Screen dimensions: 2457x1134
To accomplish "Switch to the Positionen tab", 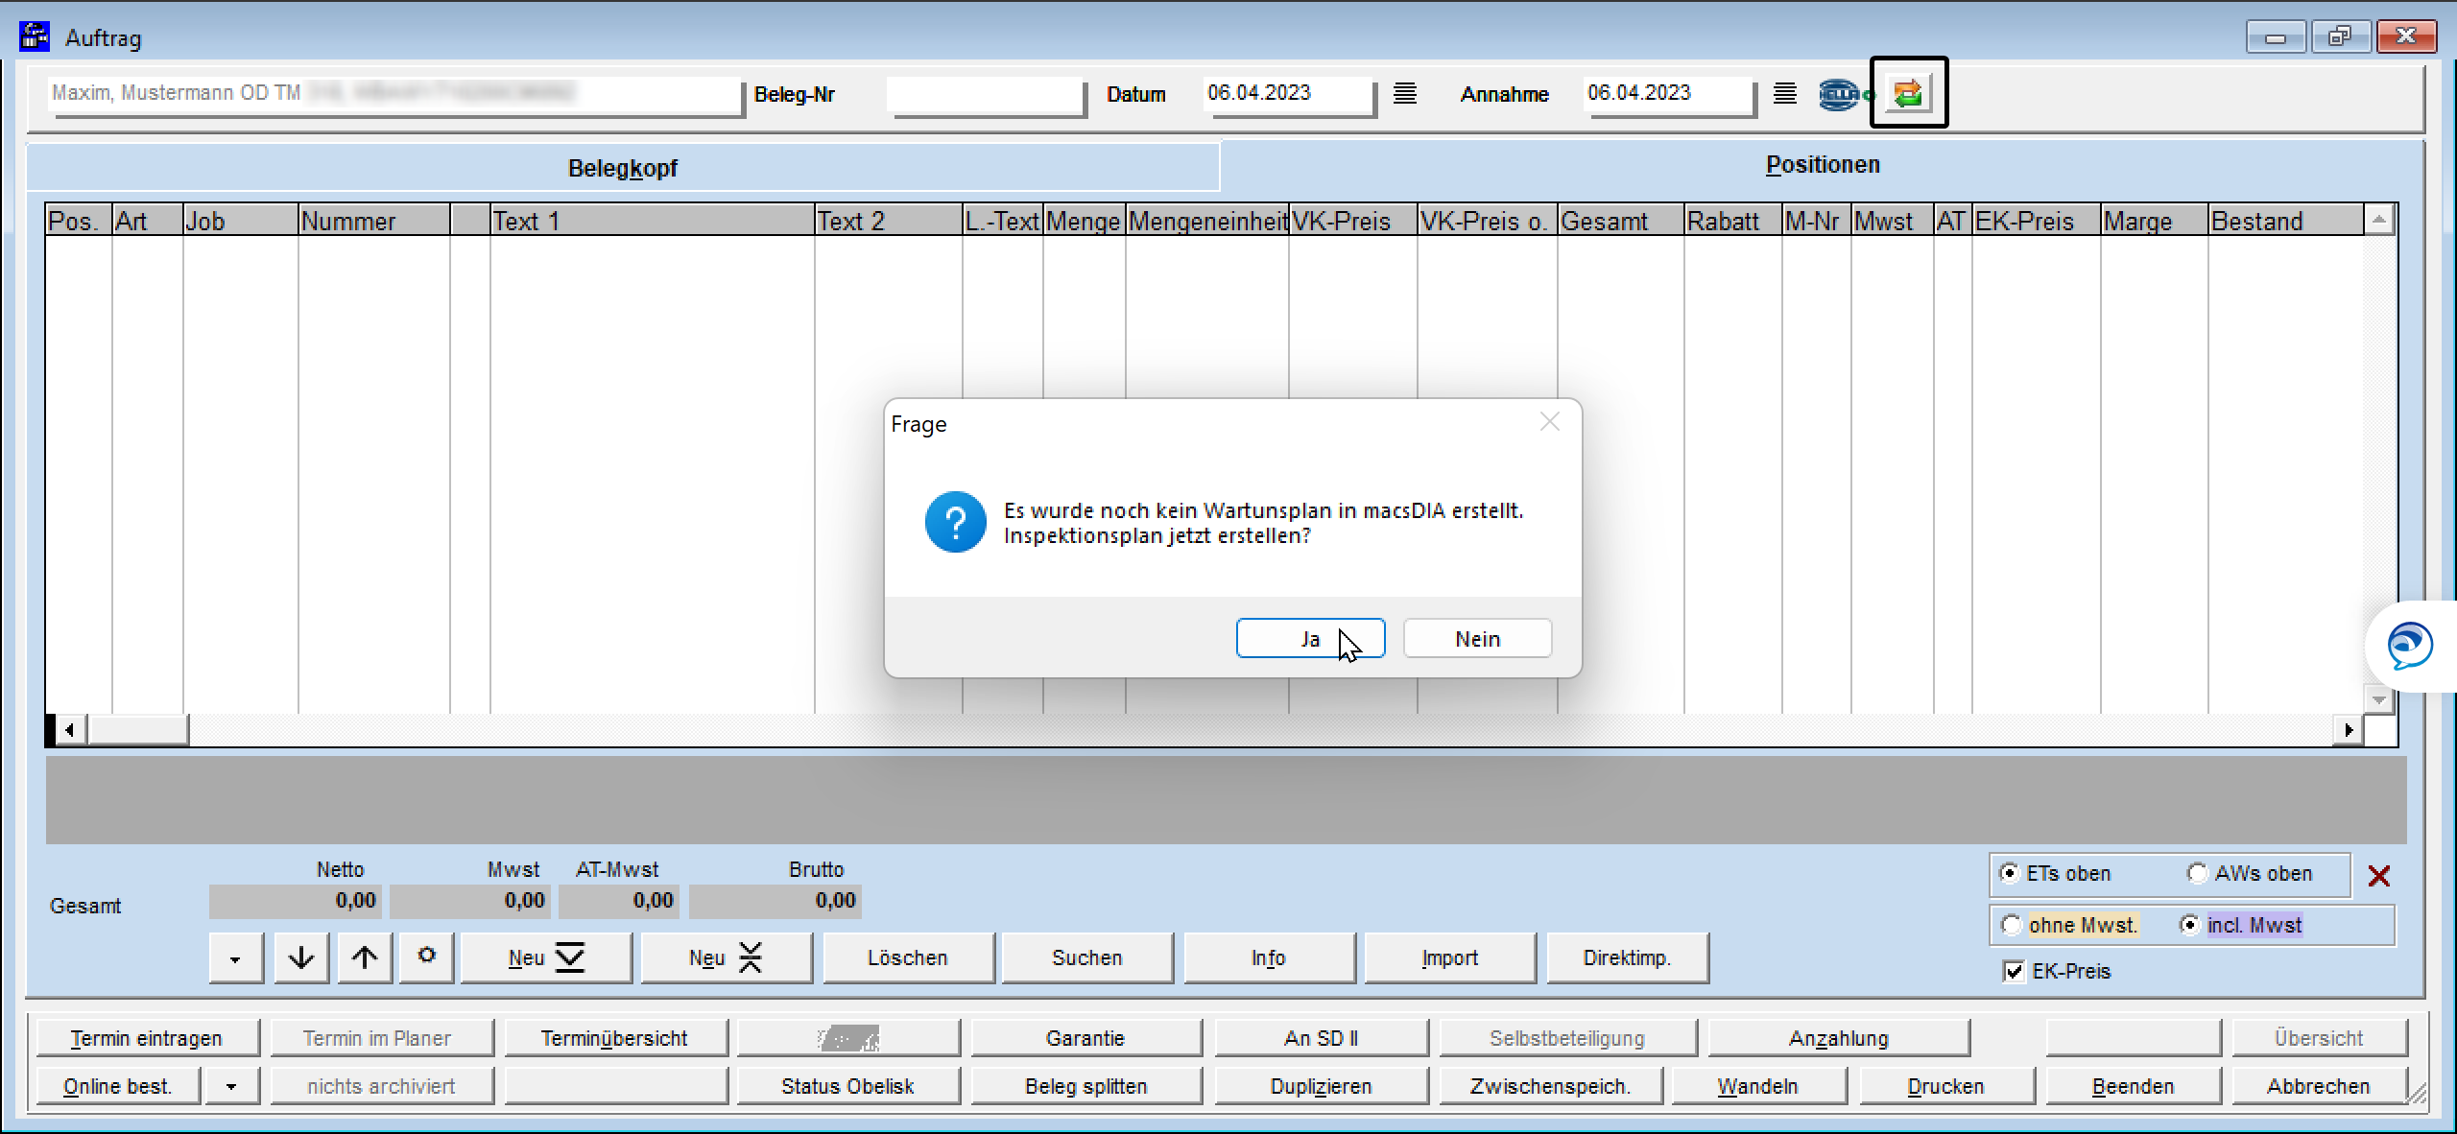I will pyautogui.click(x=1823, y=165).
